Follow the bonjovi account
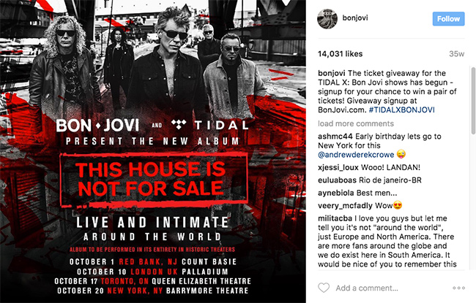This screenshot has height=303, width=476. click(x=448, y=19)
